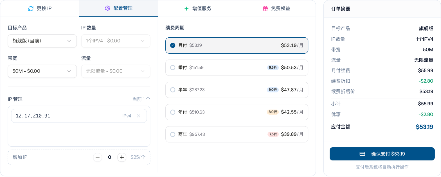Viewport: 441px width, 177px height.
Task: Switch to the 增值服务 tab
Action: click(x=197, y=8)
